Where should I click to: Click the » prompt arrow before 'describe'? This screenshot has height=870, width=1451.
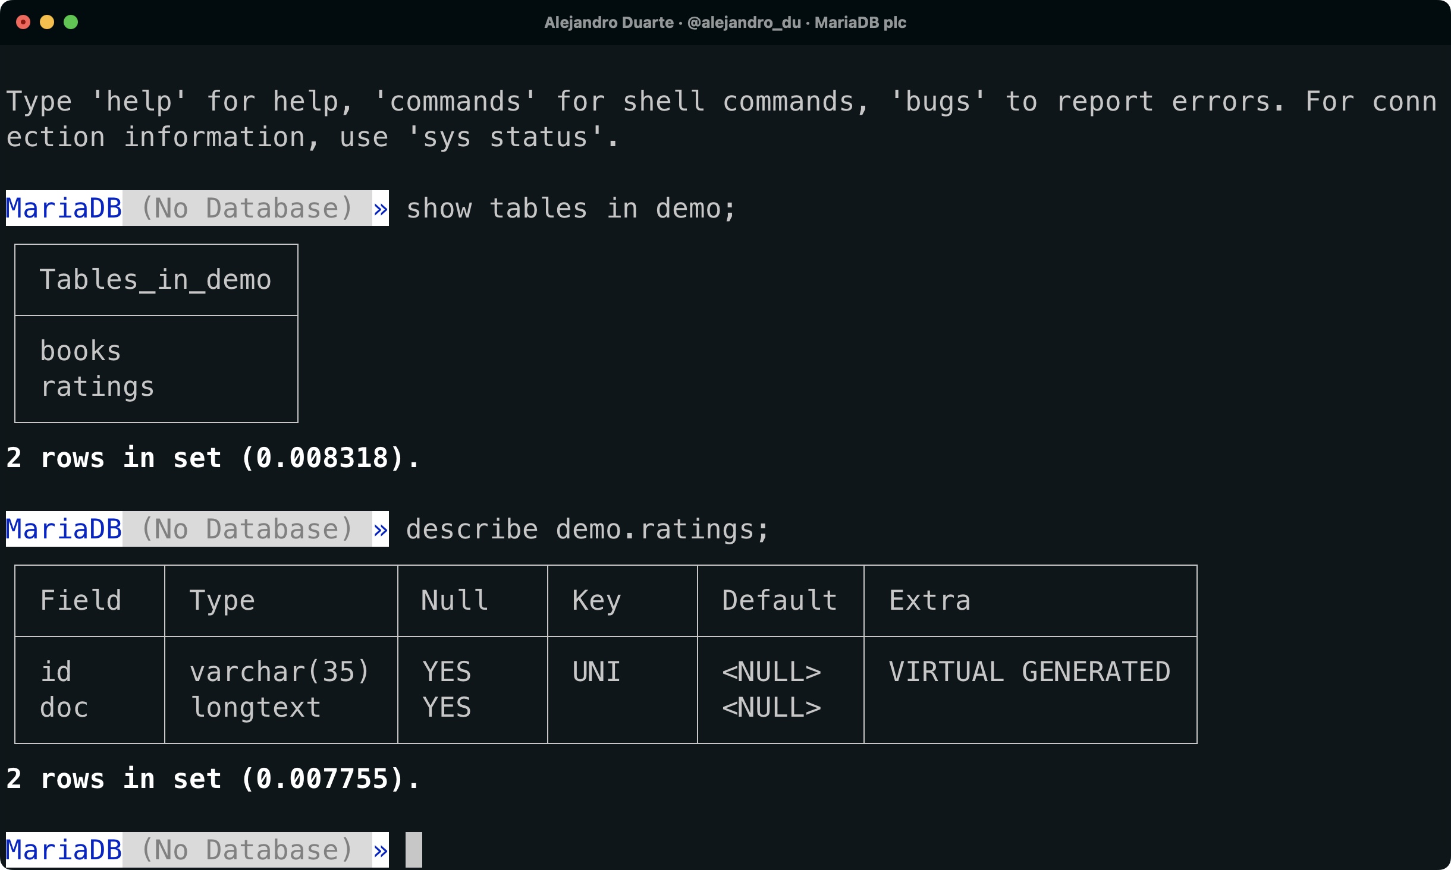click(381, 529)
